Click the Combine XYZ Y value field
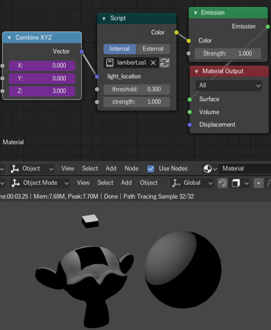Screen dimensions: 271x330 pyautogui.click(x=42, y=78)
